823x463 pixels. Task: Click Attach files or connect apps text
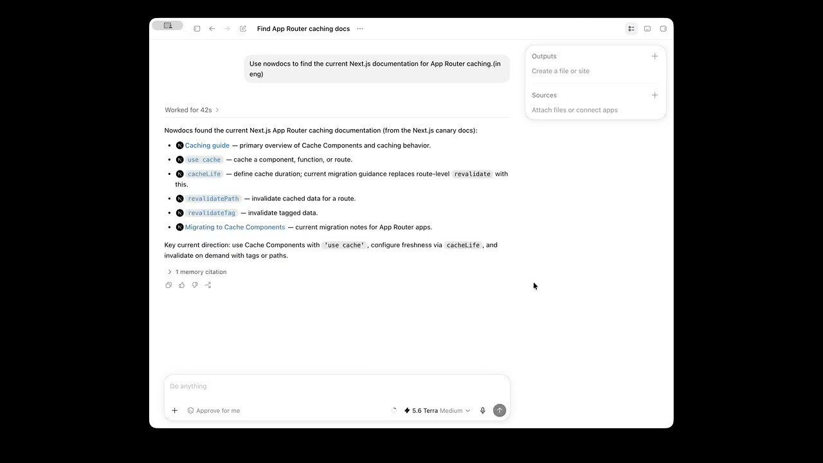point(575,110)
